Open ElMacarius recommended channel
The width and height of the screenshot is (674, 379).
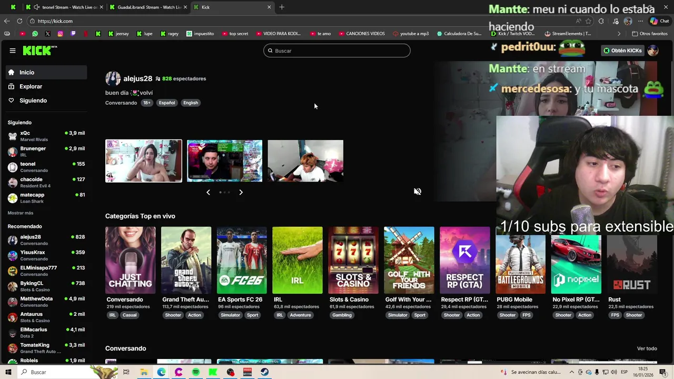[47, 333]
